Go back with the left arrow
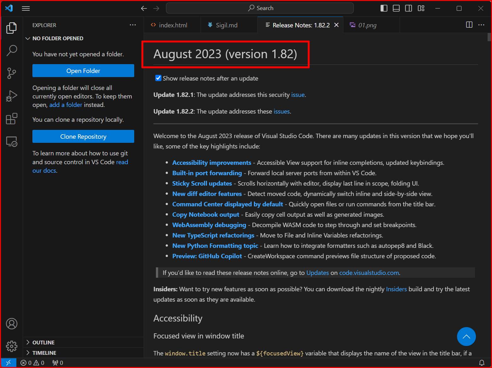492x368 pixels. [x=144, y=8]
